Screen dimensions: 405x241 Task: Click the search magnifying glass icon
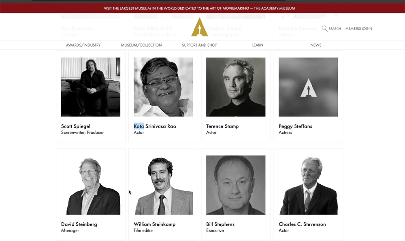(x=324, y=28)
